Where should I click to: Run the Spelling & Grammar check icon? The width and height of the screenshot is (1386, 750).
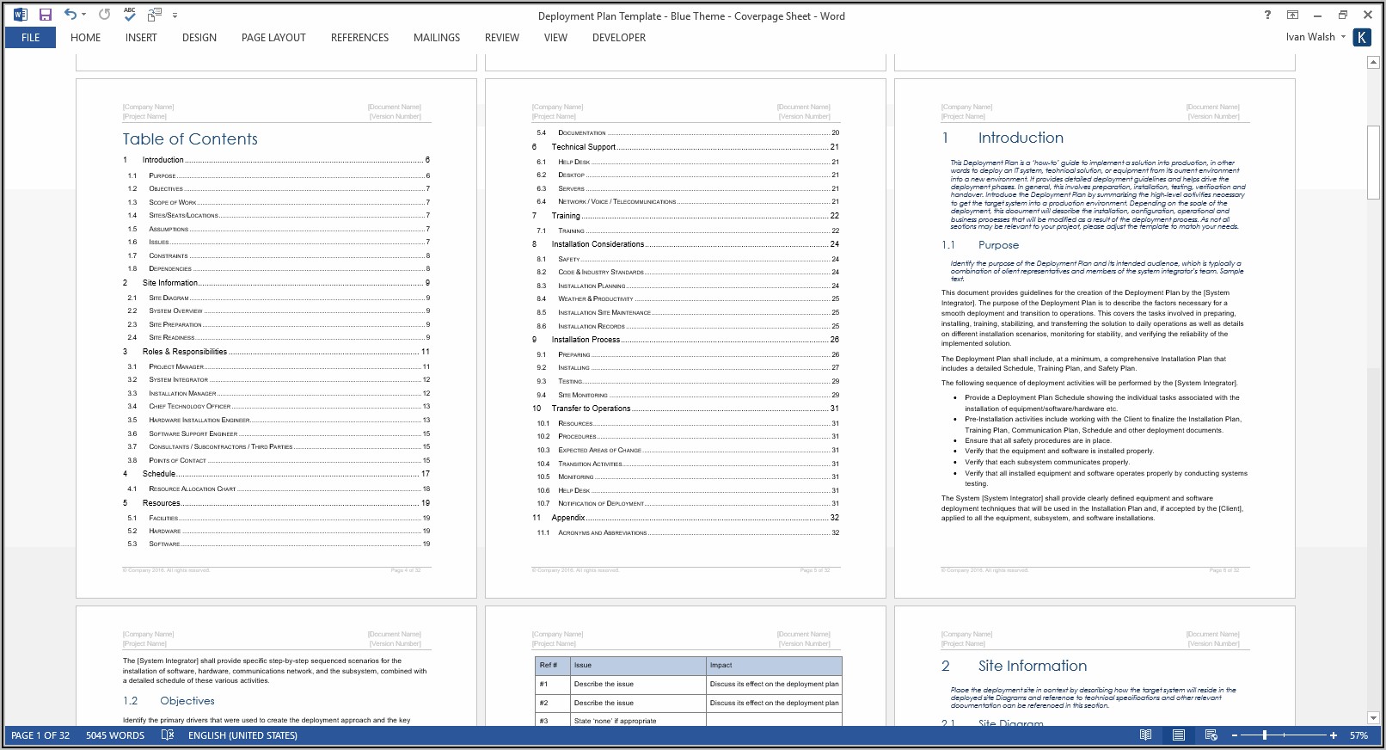(x=130, y=15)
